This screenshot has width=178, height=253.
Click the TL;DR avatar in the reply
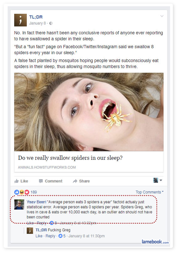coord(30,231)
